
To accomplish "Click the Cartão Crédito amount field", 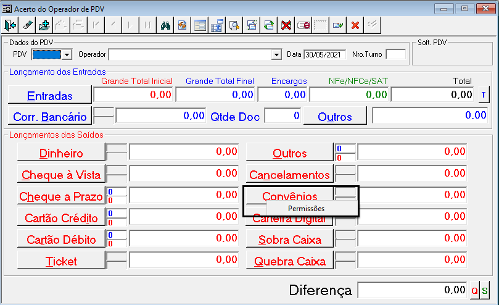I will [184, 217].
